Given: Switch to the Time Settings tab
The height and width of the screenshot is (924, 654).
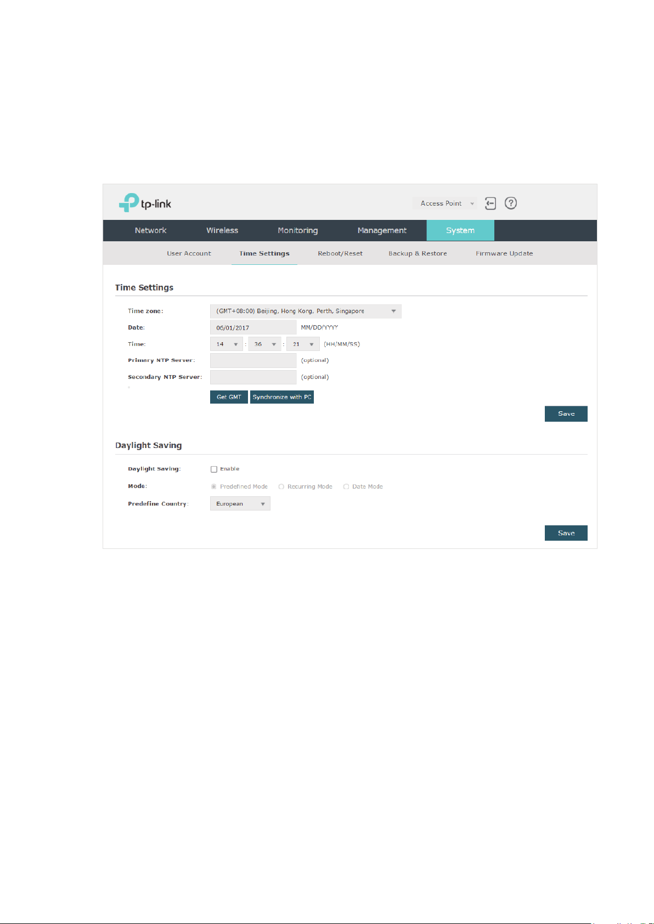Looking at the screenshot, I should [264, 253].
